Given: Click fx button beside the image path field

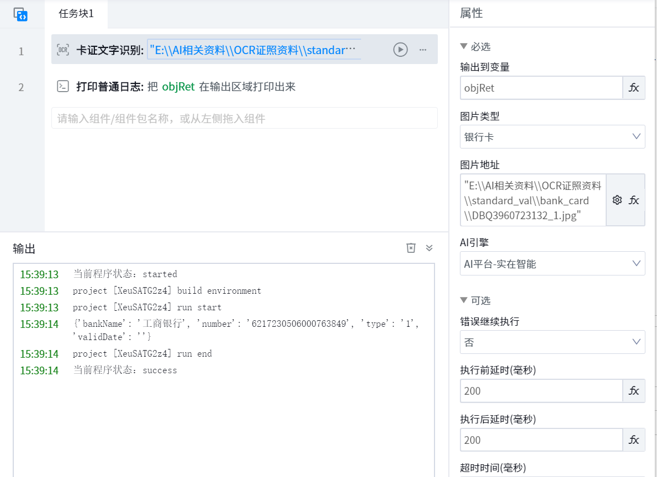Looking at the screenshot, I should point(634,200).
